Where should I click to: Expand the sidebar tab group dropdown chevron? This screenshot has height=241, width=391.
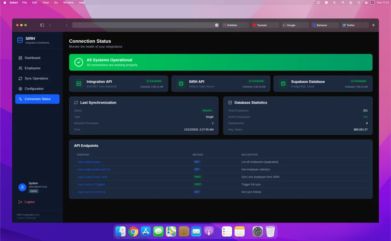[x=50, y=25]
